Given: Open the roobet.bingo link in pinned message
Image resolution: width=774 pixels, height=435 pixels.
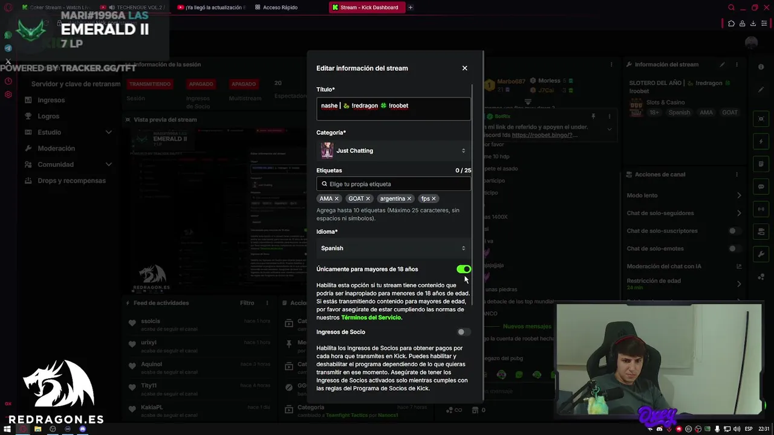Looking at the screenshot, I should pos(544,135).
